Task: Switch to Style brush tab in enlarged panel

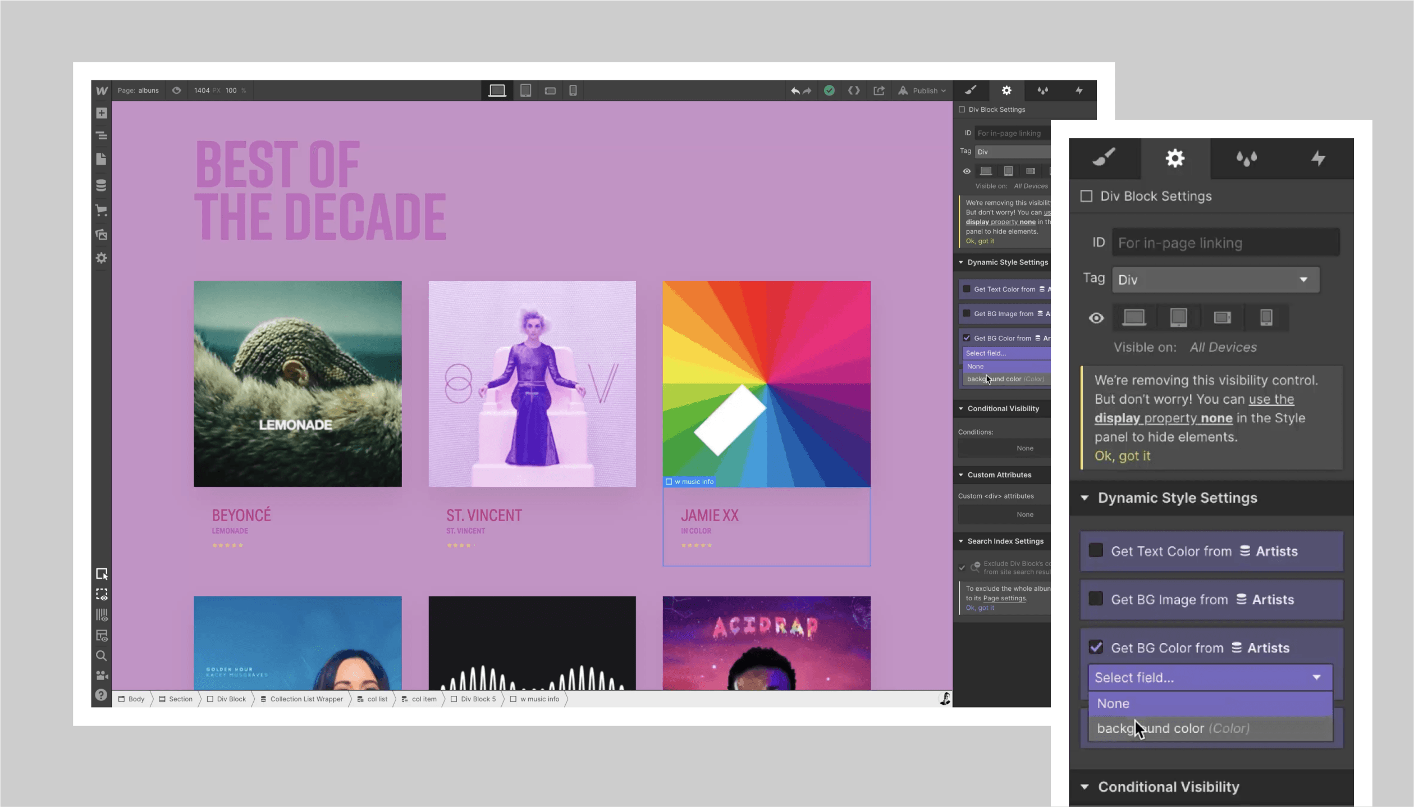Action: point(1104,158)
